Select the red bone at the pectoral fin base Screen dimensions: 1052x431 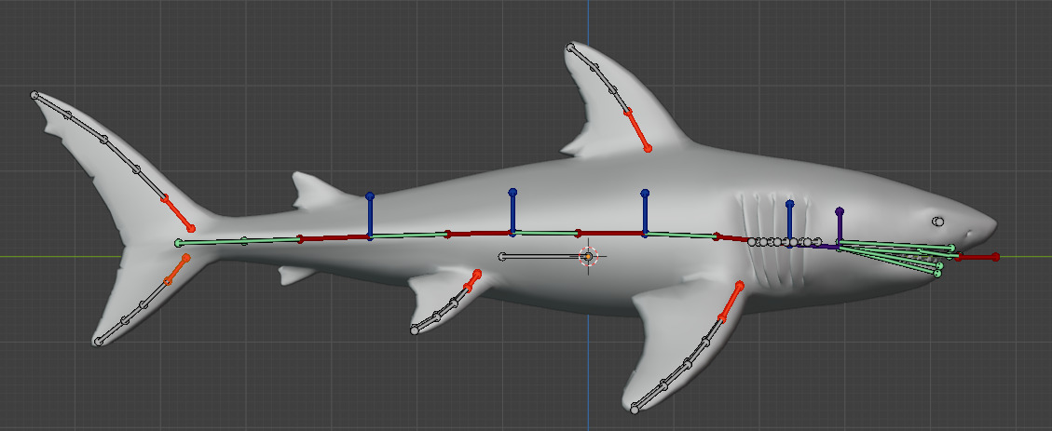(731, 302)
